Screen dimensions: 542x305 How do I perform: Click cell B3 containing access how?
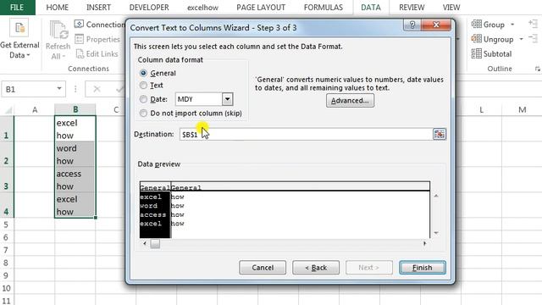tap(75, 180)
